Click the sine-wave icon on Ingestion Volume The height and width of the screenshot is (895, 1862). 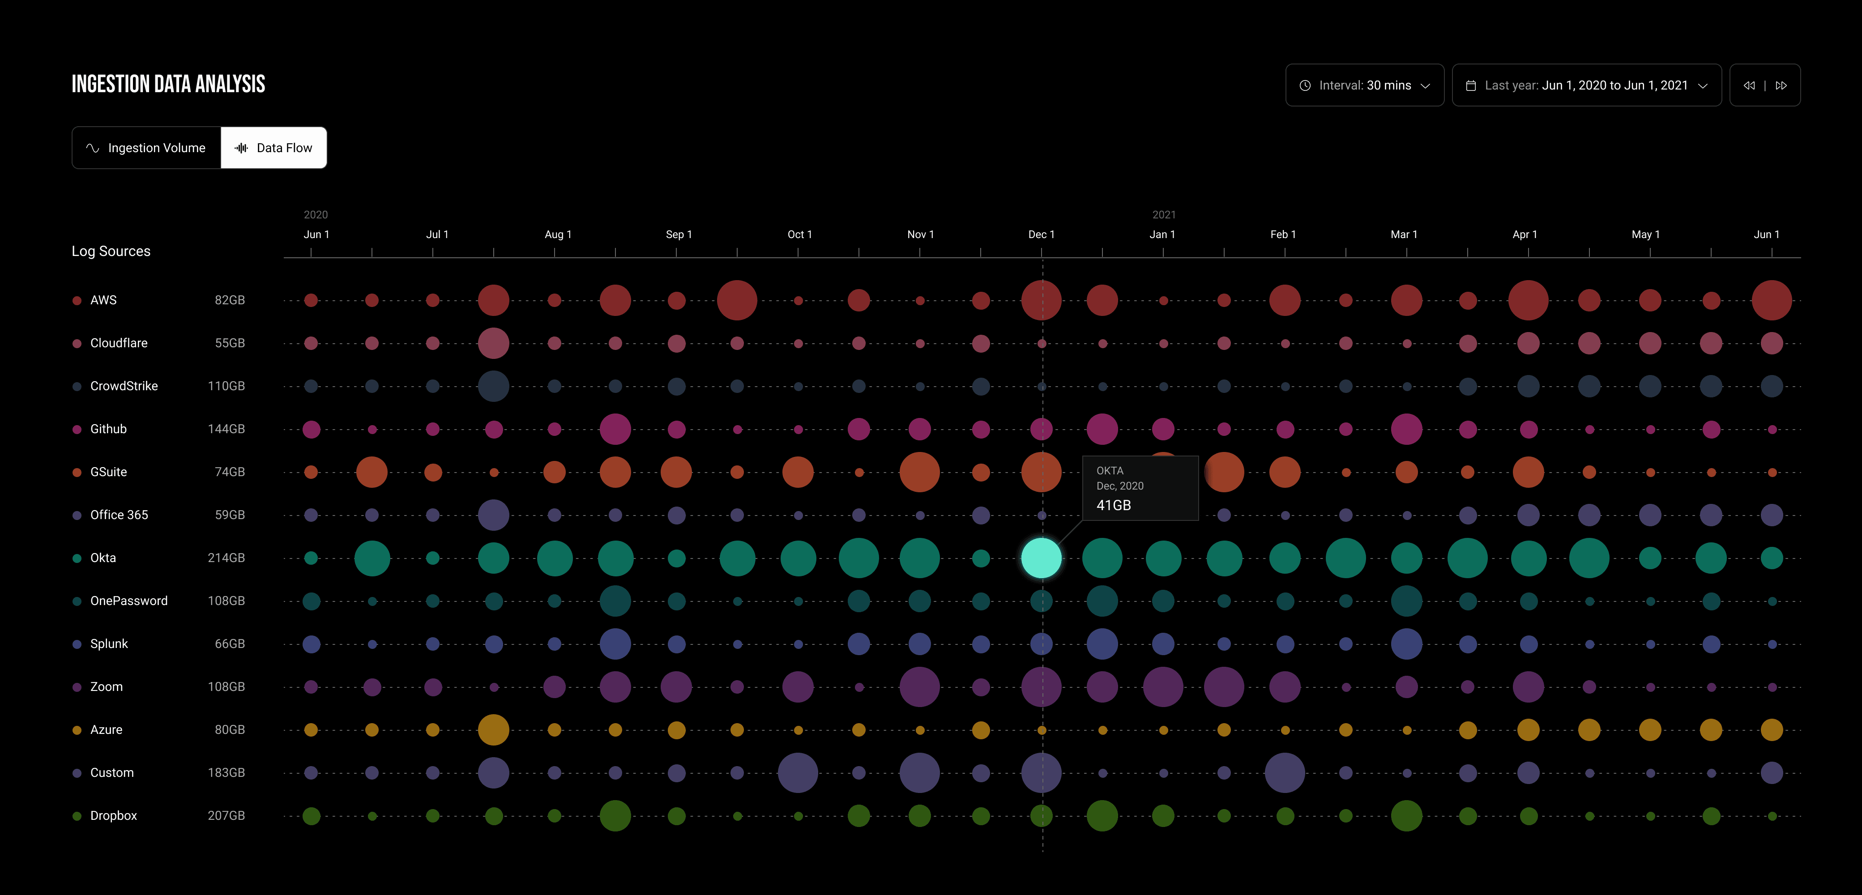(93, 148)
